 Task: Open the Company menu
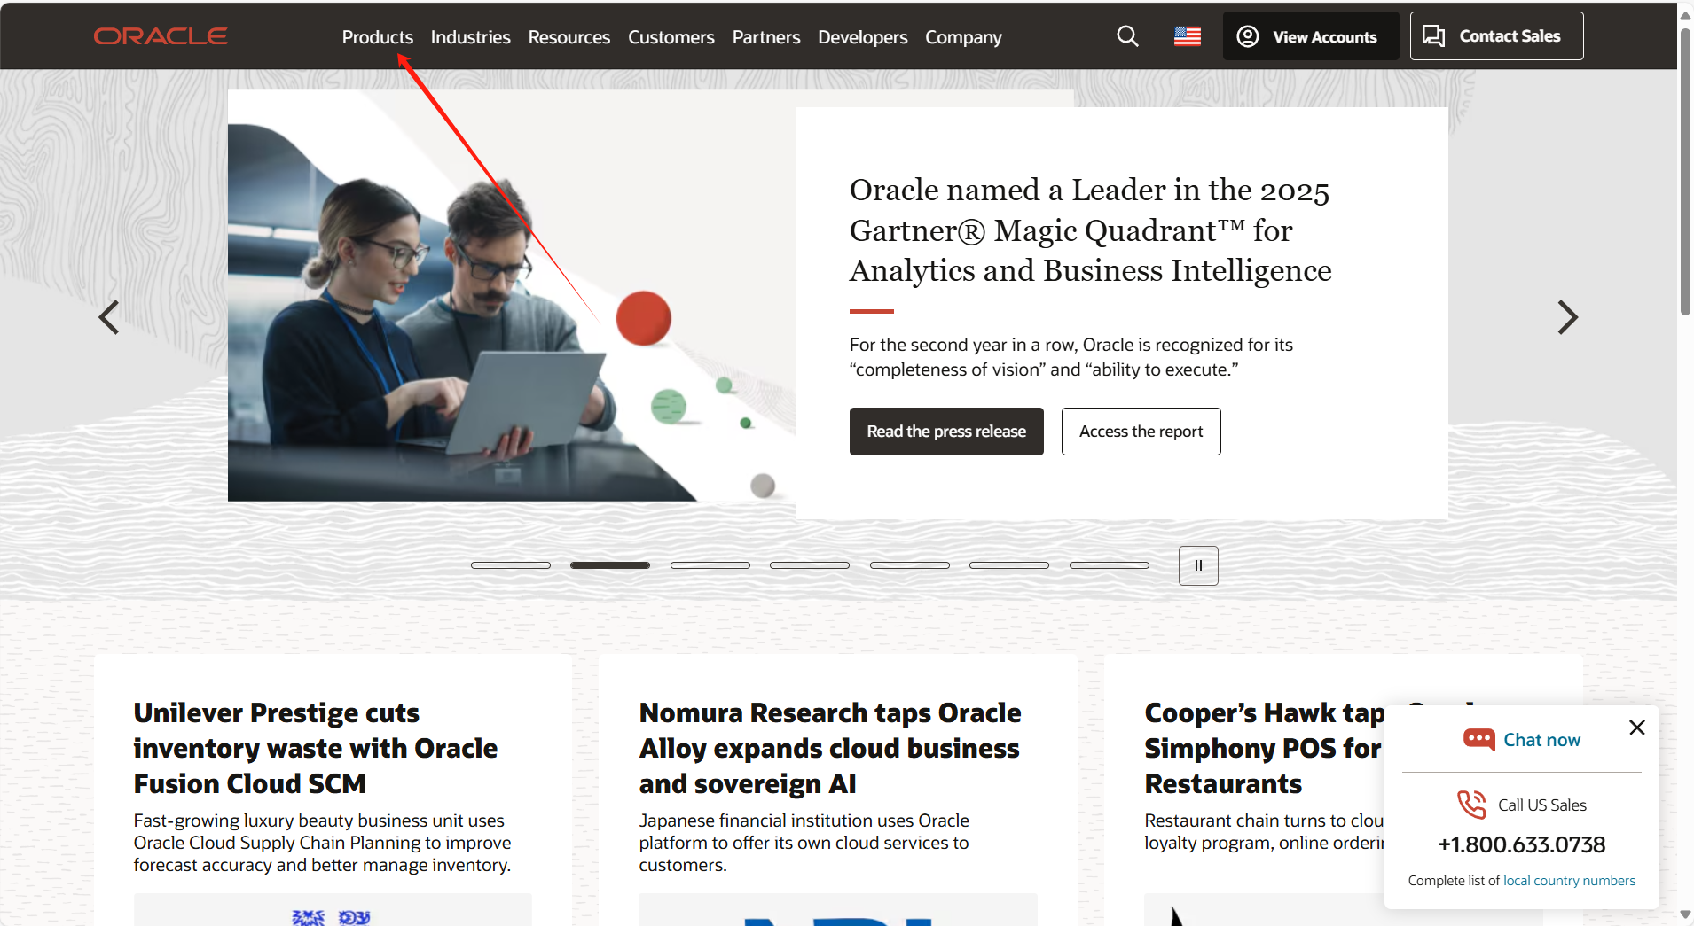(963, 37)
